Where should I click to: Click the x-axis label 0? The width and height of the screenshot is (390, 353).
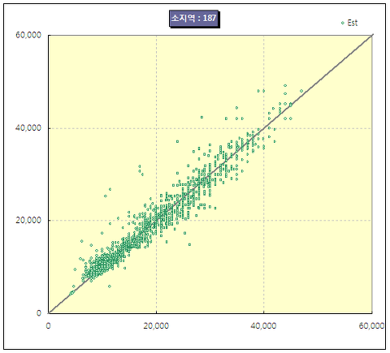point(48,326)
